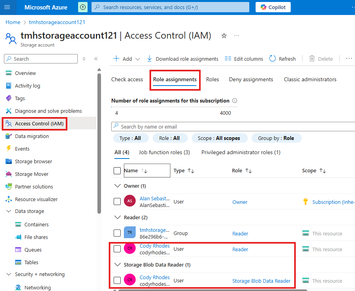Image resolution: width=355 pixels, height=291 pixels.
Task: Select the All (4) tab
Action: pos(122,153)
